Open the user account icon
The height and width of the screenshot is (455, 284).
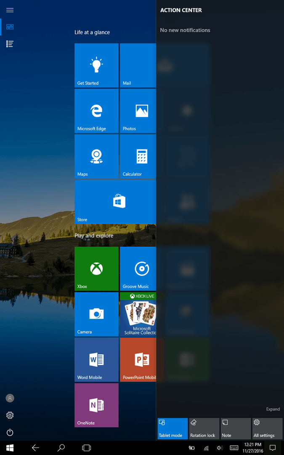tap(10, 398)
